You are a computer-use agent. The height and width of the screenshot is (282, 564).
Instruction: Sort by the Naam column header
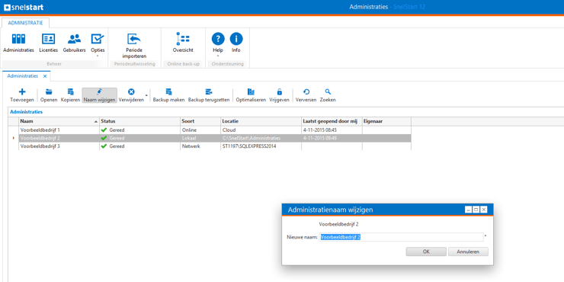point(59,122)
